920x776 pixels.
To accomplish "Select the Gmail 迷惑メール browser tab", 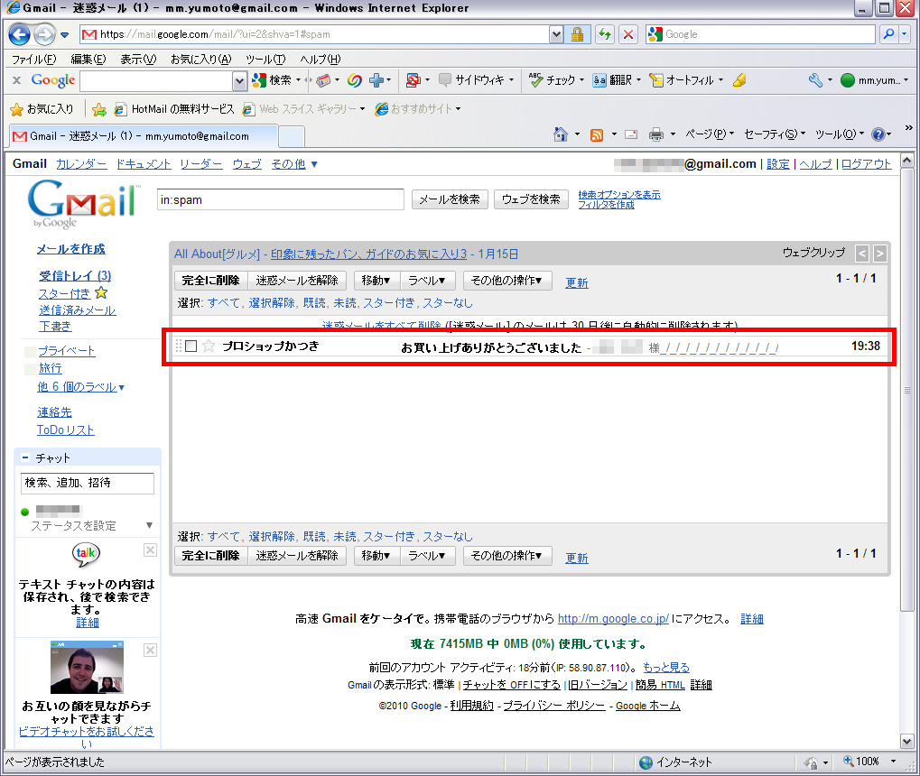I will click(x=143, y=136).
